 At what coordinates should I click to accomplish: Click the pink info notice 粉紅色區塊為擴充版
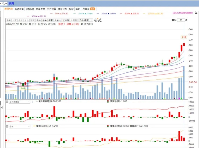[x=183, y=13]
